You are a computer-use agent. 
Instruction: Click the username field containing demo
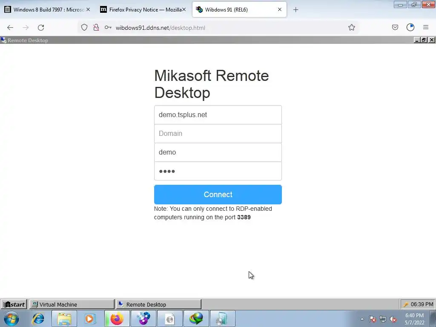coord(218,152)
